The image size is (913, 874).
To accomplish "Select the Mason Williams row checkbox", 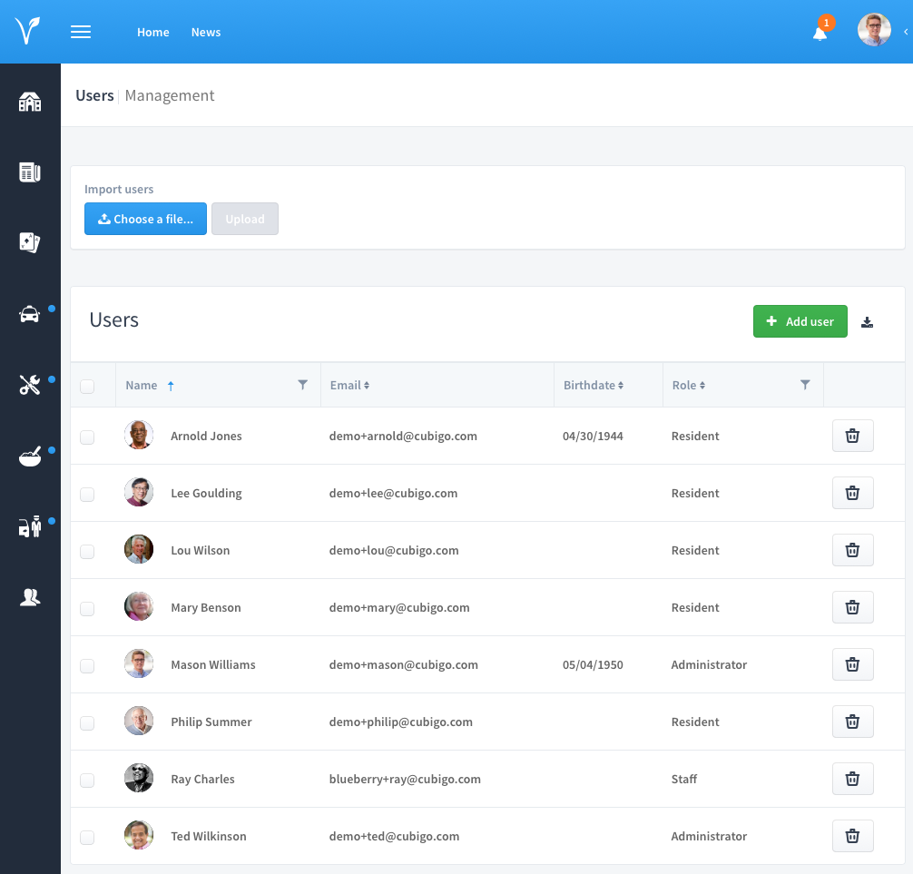I will (87, 665).
